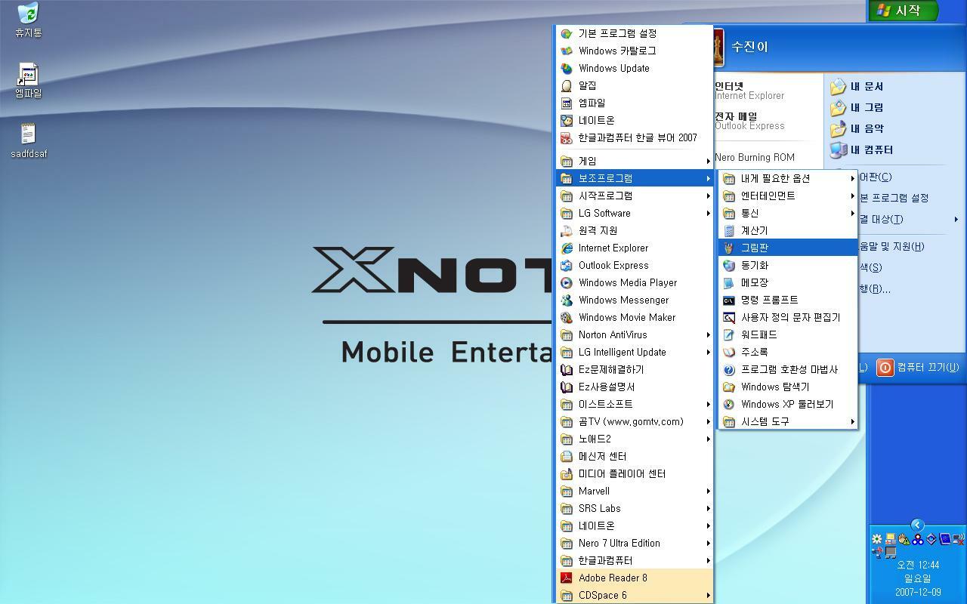967x604 pixels.
Task: Click the 엠파일 program menu icon
Action: pos(567,103)
